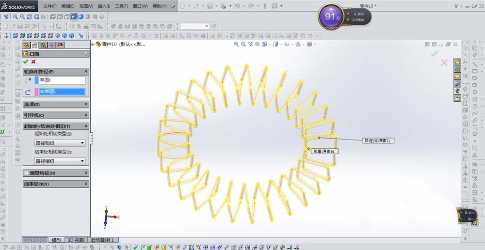This screenshot has width=485, height=250.
Task: Accept the sweep with the green checkmark
Action: [x=26, y=62]
